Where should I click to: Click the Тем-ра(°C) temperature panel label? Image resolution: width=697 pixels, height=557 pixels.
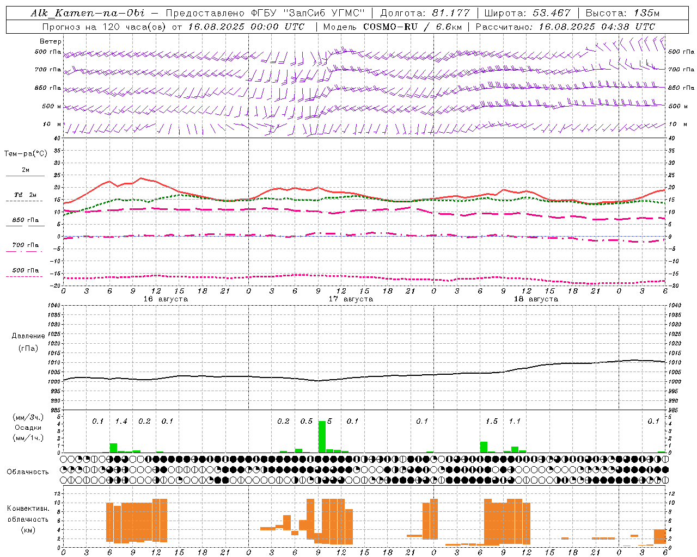[x=26, y=154]
